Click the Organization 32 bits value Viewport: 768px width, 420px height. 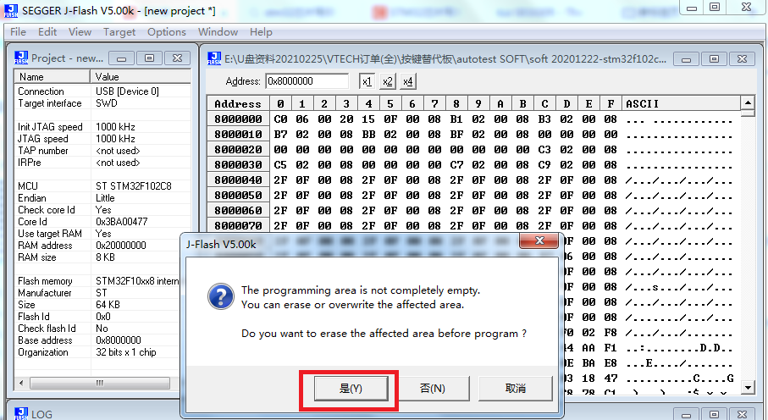(126, 352)
